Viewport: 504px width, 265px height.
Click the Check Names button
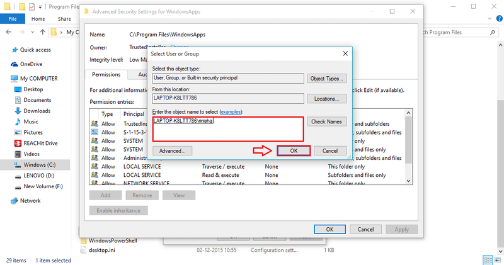click(326, 121)
